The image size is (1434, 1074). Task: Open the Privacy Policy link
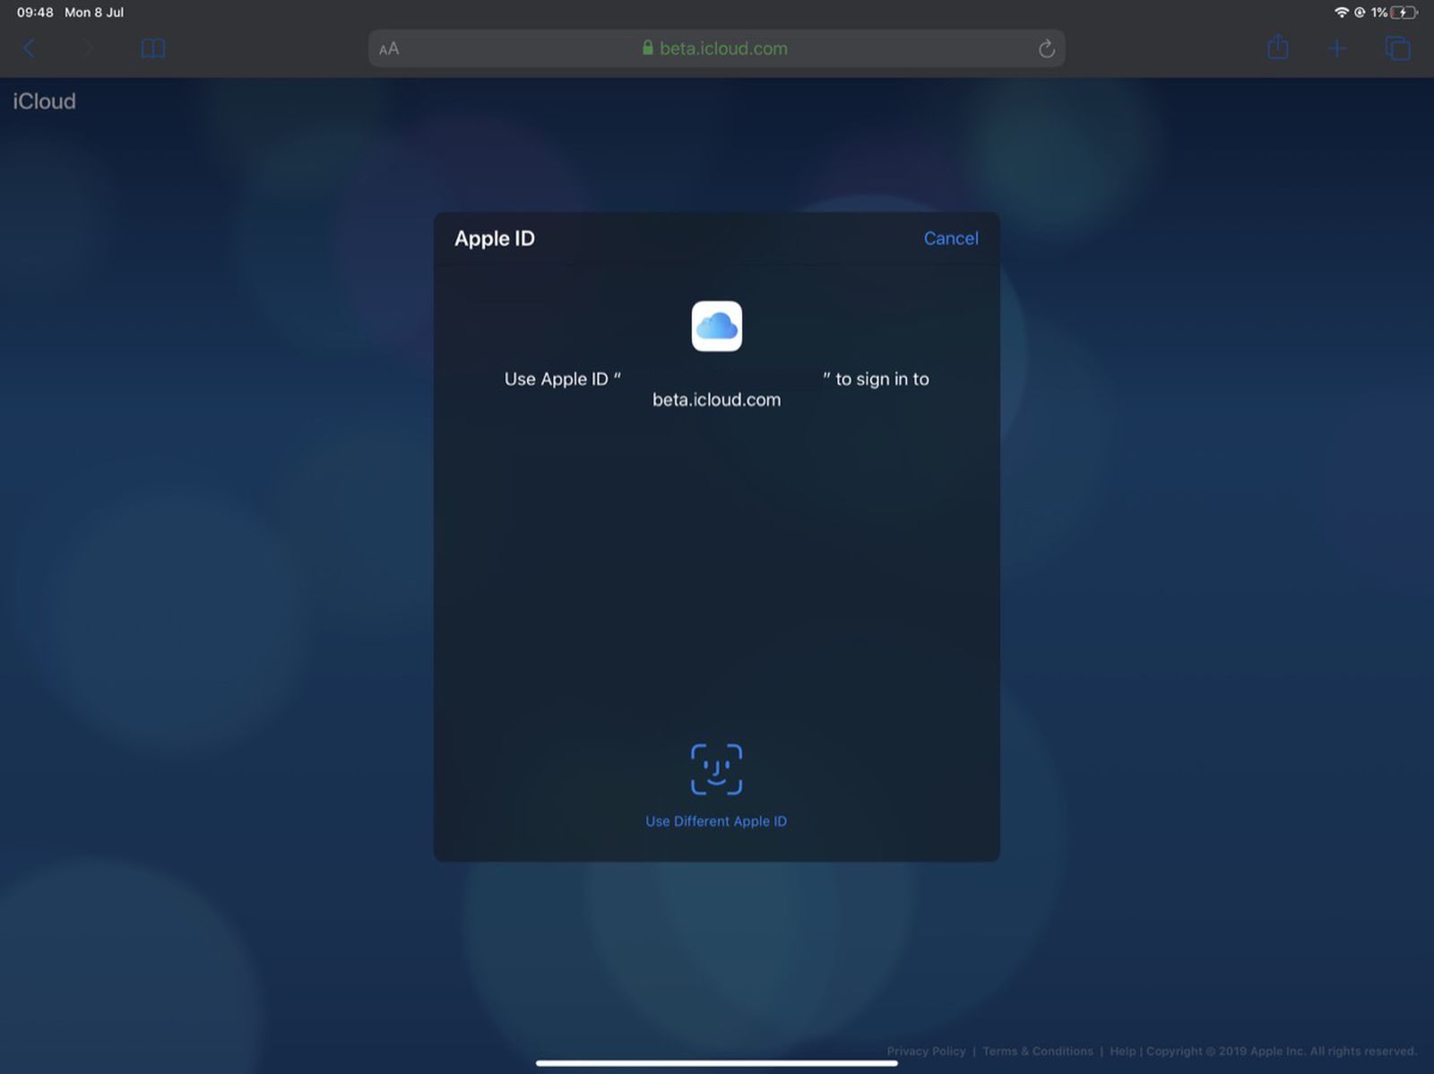[x=926, y=1051]
